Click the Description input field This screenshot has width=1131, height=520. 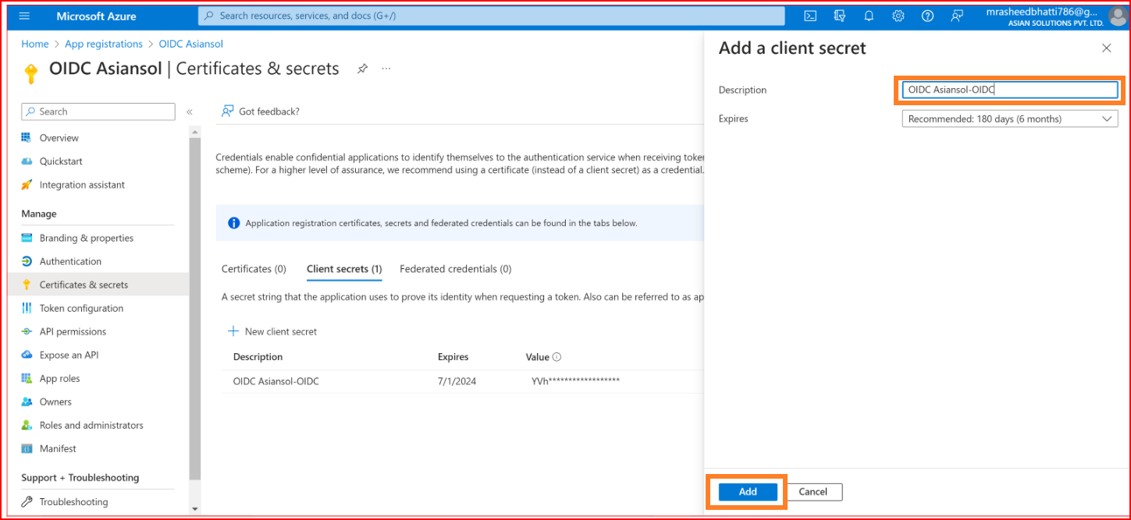[1010, 90]
